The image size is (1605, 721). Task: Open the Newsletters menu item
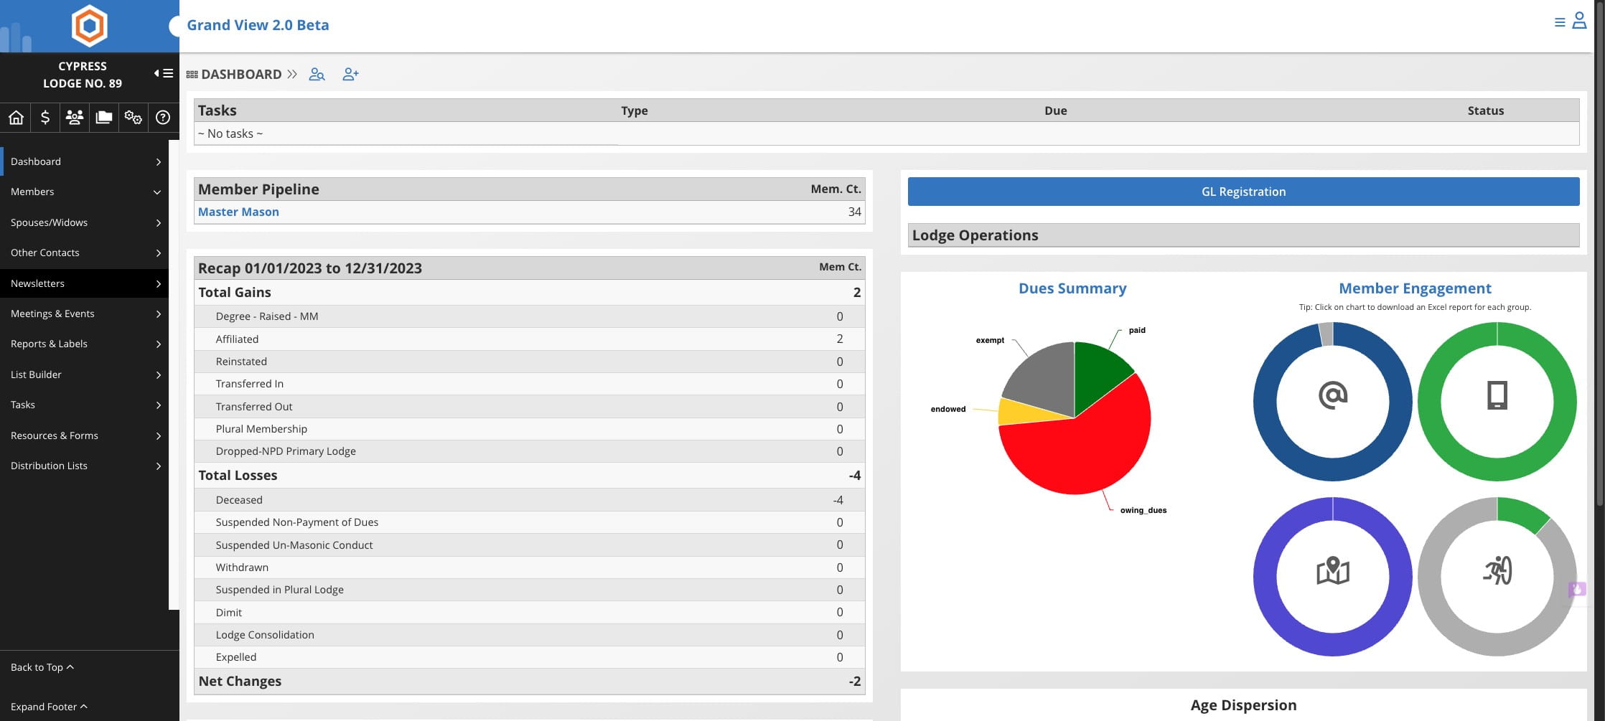(85, 283)
